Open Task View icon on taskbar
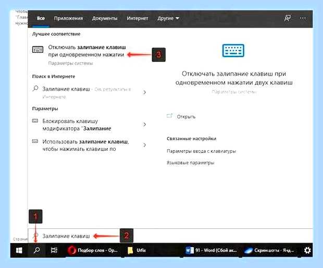Image resolution: width=323 pixels, height=268 pixels. (54, 250)
